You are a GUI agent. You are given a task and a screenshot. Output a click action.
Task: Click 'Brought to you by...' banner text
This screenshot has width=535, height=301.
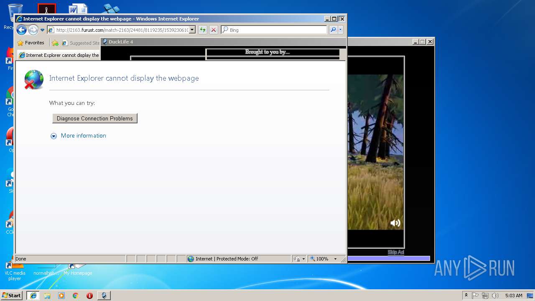coord(267,52)
